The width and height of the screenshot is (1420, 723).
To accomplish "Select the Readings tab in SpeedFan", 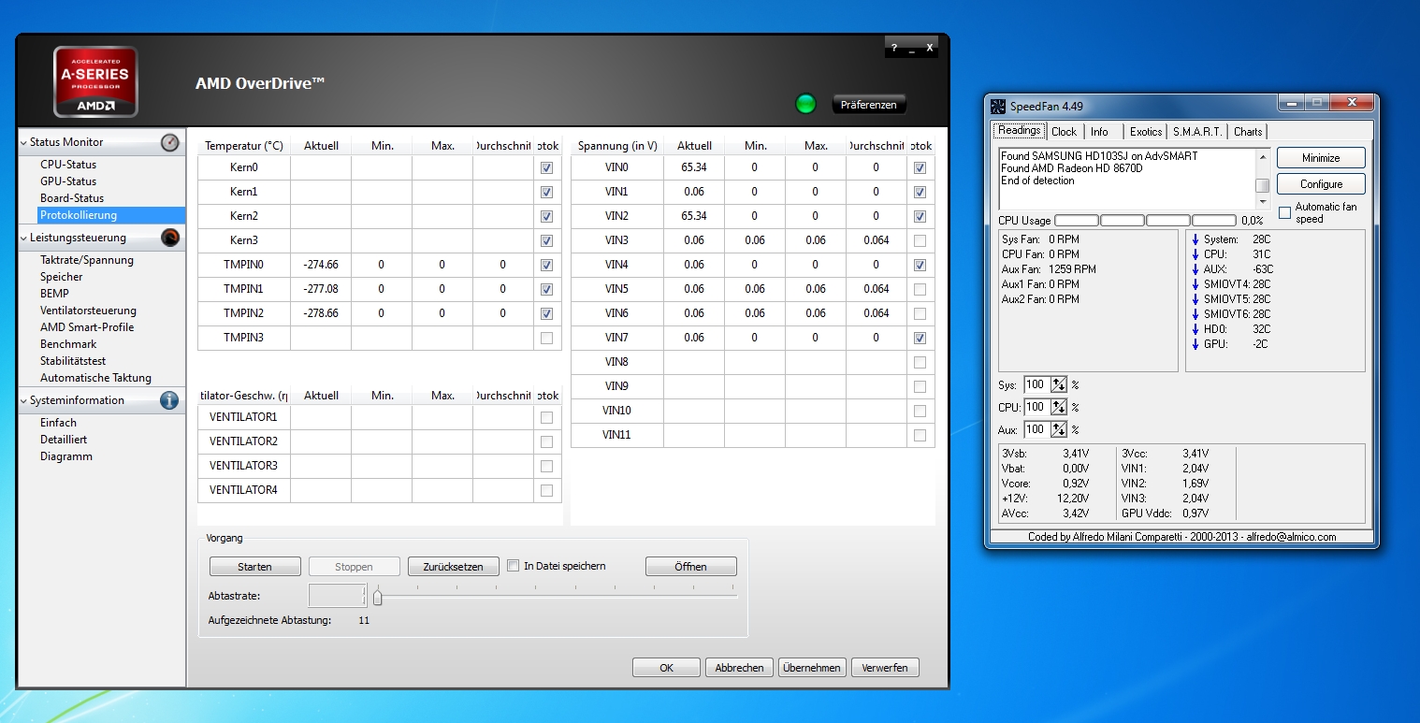I will coord(1019,131).
